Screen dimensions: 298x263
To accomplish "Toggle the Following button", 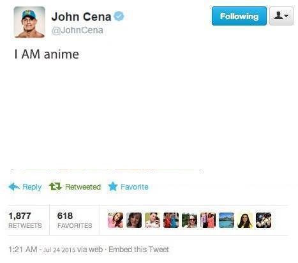I will [239, 16].
